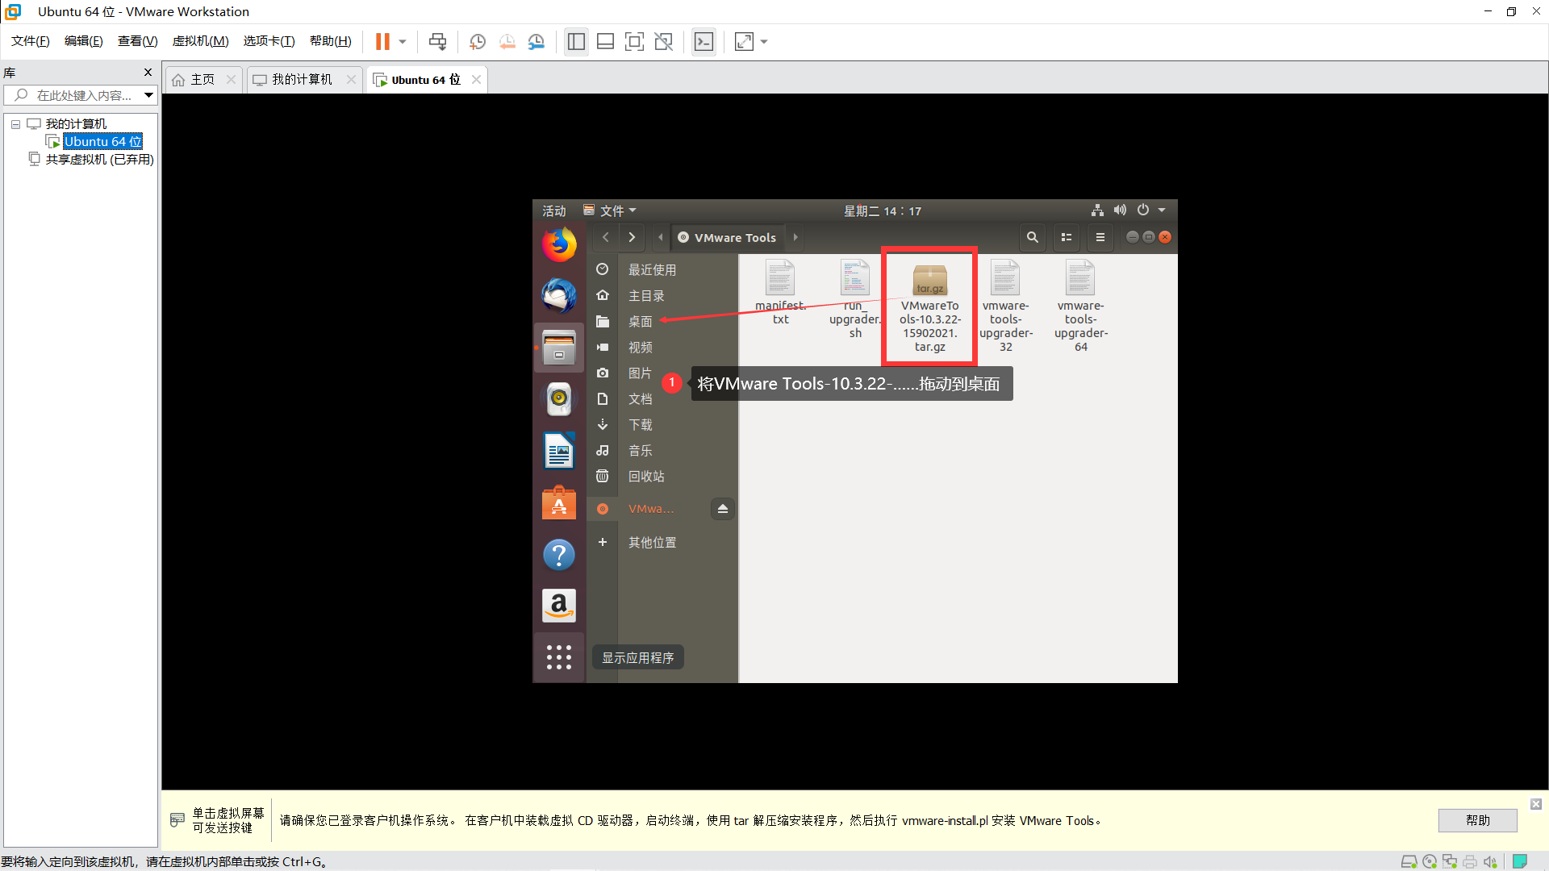This screenshot has width=1549, height=871.
Task: Open the 虚拟机(M) menu
Action: pos(200,41)
